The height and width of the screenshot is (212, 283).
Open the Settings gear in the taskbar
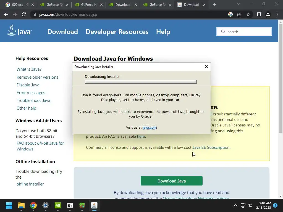[46, 205]
